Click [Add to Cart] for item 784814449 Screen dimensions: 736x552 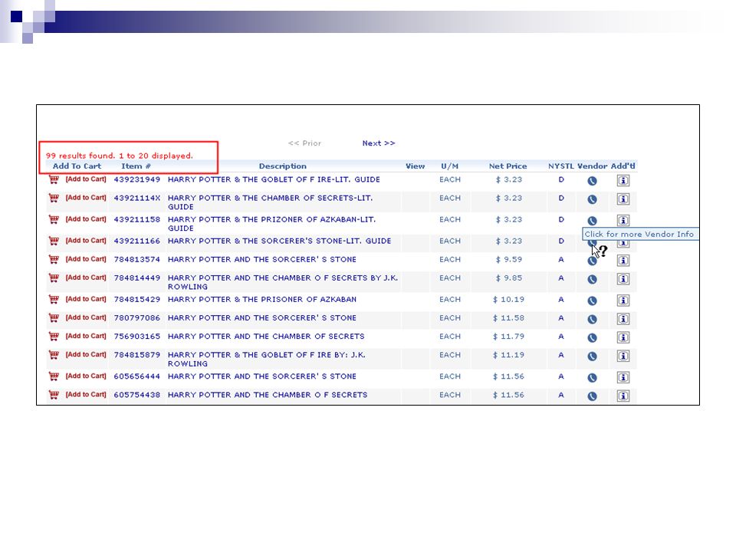coord(86,278)
